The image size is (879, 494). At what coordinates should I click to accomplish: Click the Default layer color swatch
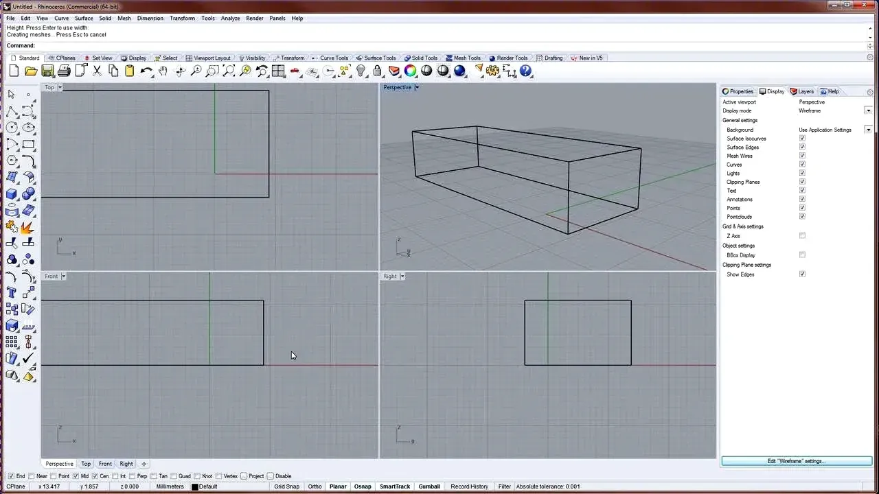click(195, 486)
